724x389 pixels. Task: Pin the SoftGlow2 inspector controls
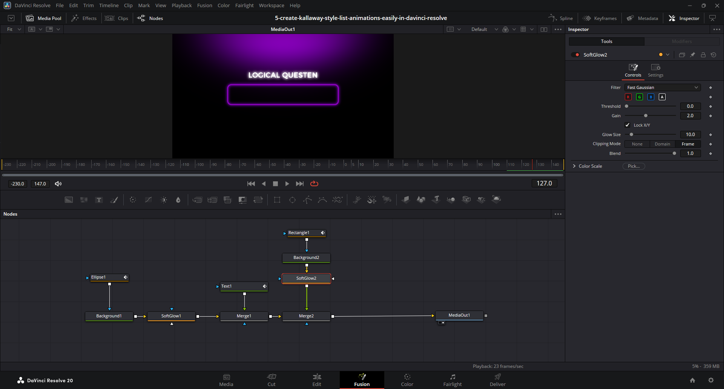point(693,55)
